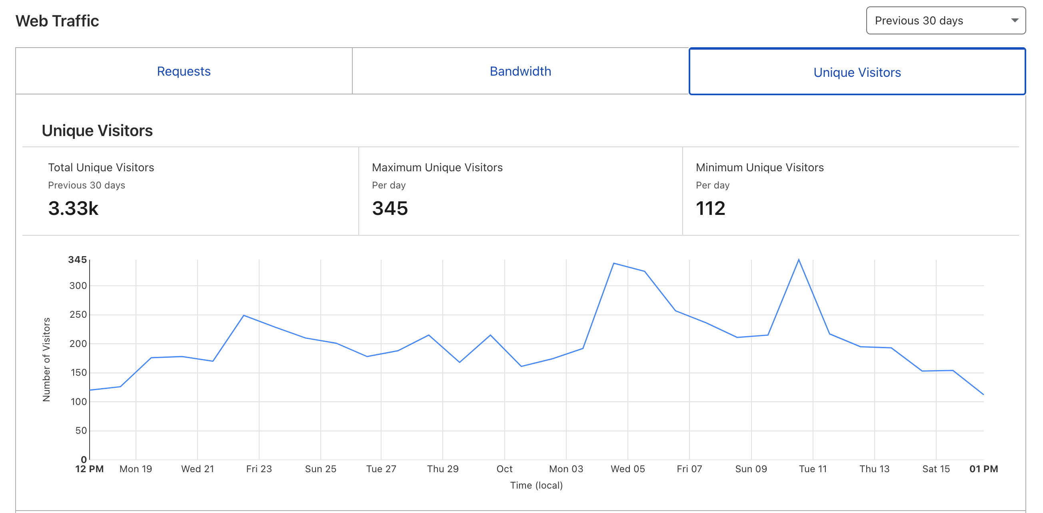Click the Total Unique Visitors label

click(101, 167)
